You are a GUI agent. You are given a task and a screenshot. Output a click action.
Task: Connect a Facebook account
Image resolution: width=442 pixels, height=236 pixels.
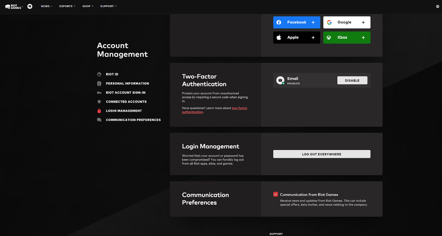pos(296,22)
